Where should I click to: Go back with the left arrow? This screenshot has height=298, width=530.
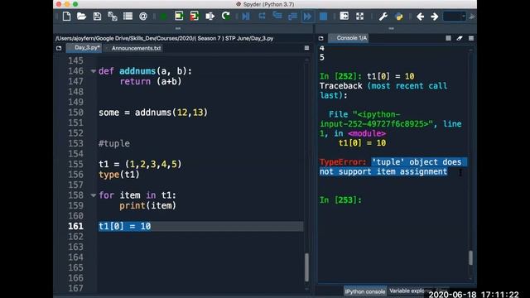point(420,17)
